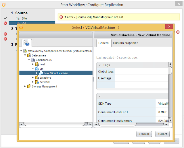The width and height of the screenshot is (184, 148).
Task: Click the network folder icon
Action: pos(37,82)
